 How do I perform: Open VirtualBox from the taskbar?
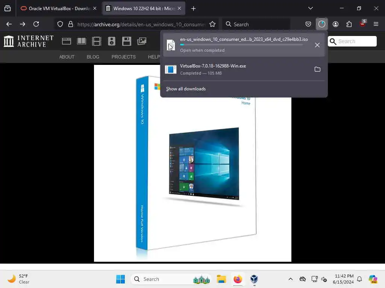(x=254, y=279)
